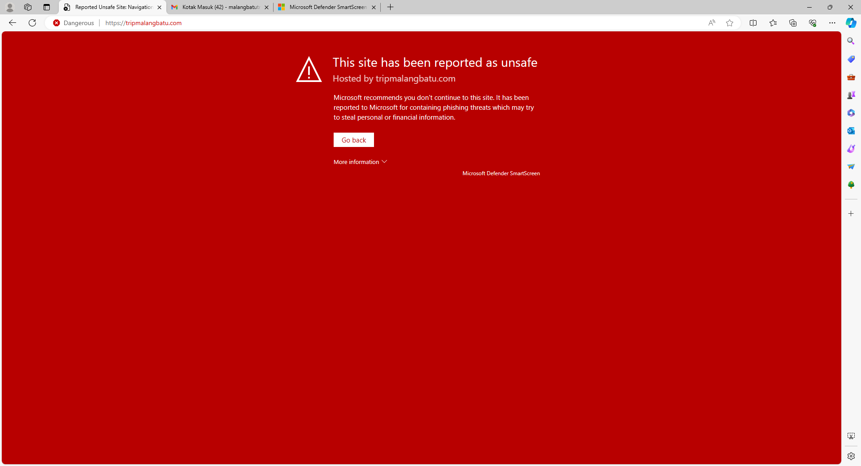Customize sidebar with plus icon
Screen dimensions: 861x466
tap(851, 214)
